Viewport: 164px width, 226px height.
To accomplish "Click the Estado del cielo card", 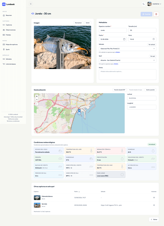I will tap(49, 151).
